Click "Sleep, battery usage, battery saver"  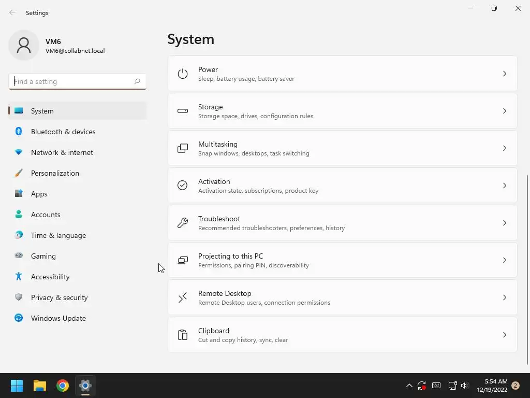(x=246, y=79)
